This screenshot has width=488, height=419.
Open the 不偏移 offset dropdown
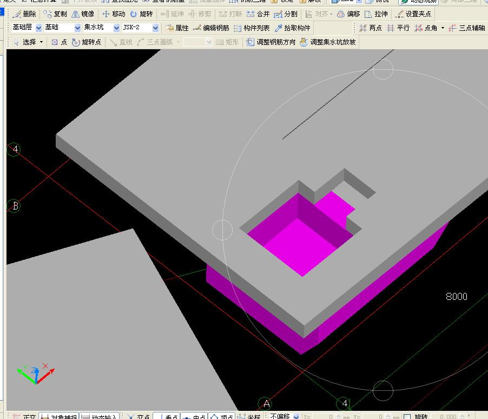pyautogui.click(x=295, y=416)
